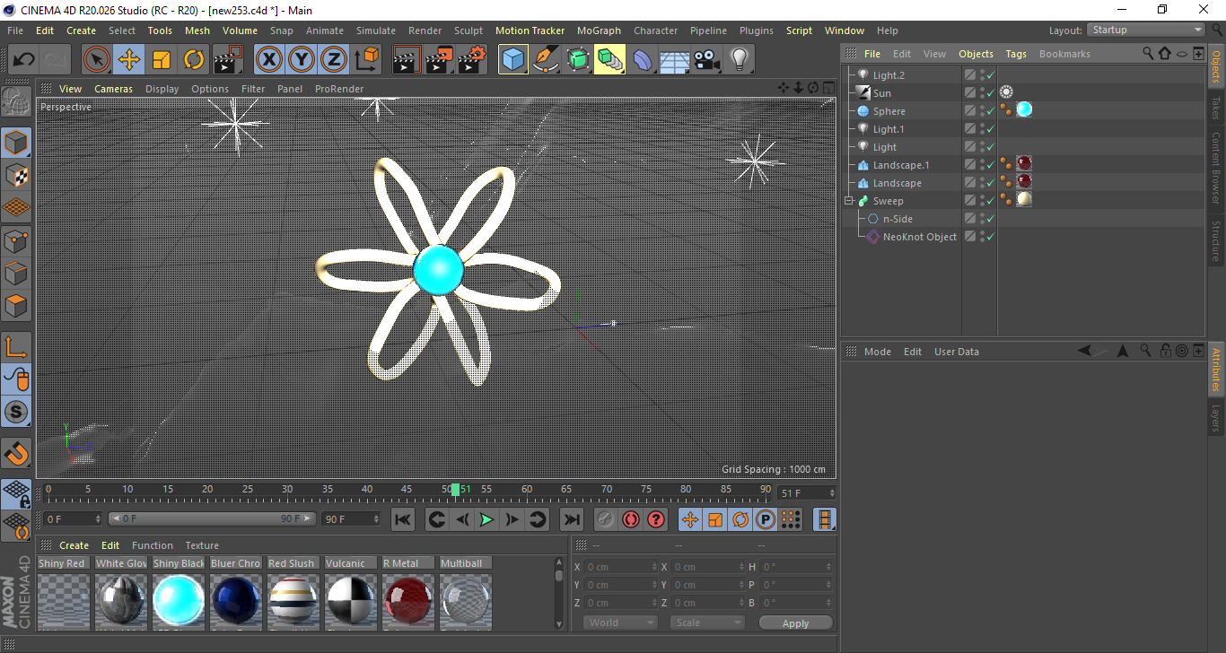This screenshot has width=1226, height=653.
Task: Open the Deformer objects icon
Action: 643,60
